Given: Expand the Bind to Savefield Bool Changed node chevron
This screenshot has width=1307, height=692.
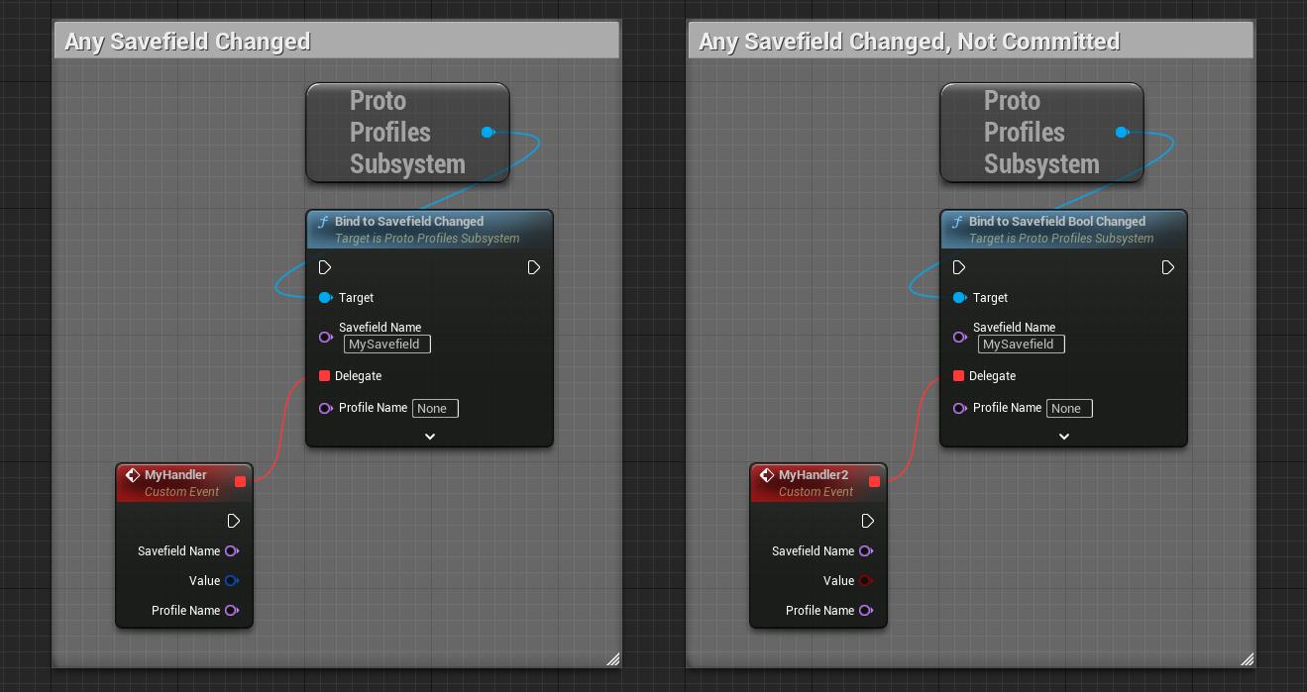Looking at the screenshot, I should [x=1064, y=436].
